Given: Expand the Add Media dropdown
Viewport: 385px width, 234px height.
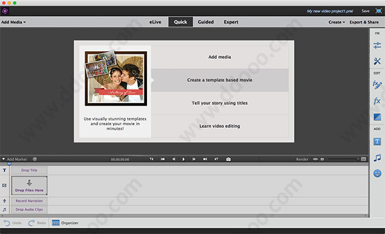Looking at the screenshot, I should 13,22.
